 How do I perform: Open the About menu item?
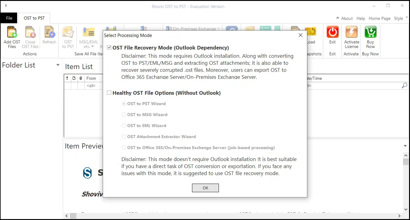pyautogui.click(x=347, y=18)
